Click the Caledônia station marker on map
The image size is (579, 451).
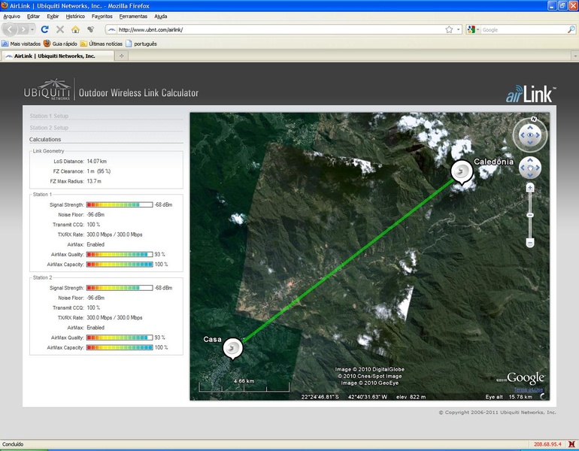pyautogui.click(x=462, y=172)
